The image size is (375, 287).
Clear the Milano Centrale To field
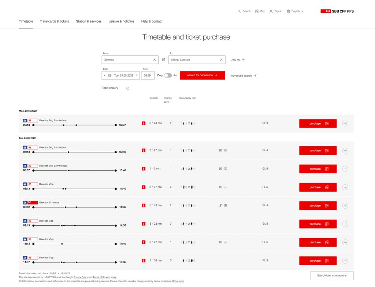pyautogui.click(x=221, y=60)
